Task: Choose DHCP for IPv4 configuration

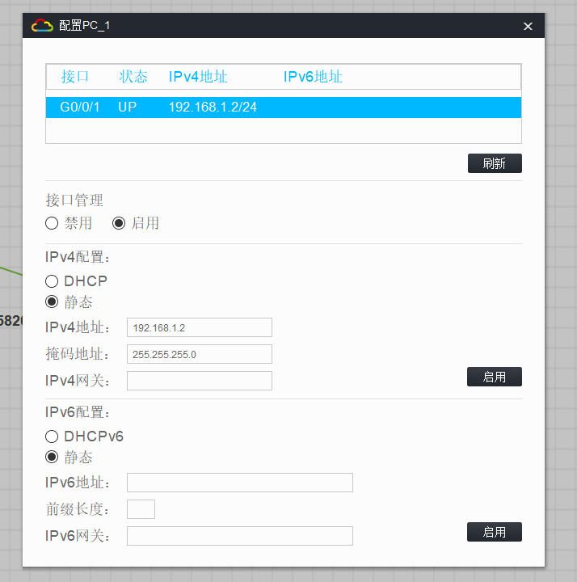Action: point(52,281)
